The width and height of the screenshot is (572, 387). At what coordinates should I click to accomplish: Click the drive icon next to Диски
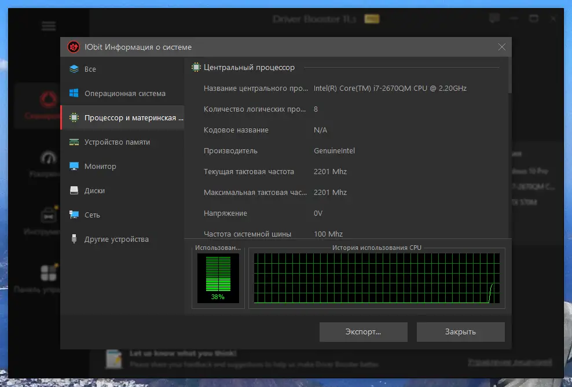(x=74, y=190)
